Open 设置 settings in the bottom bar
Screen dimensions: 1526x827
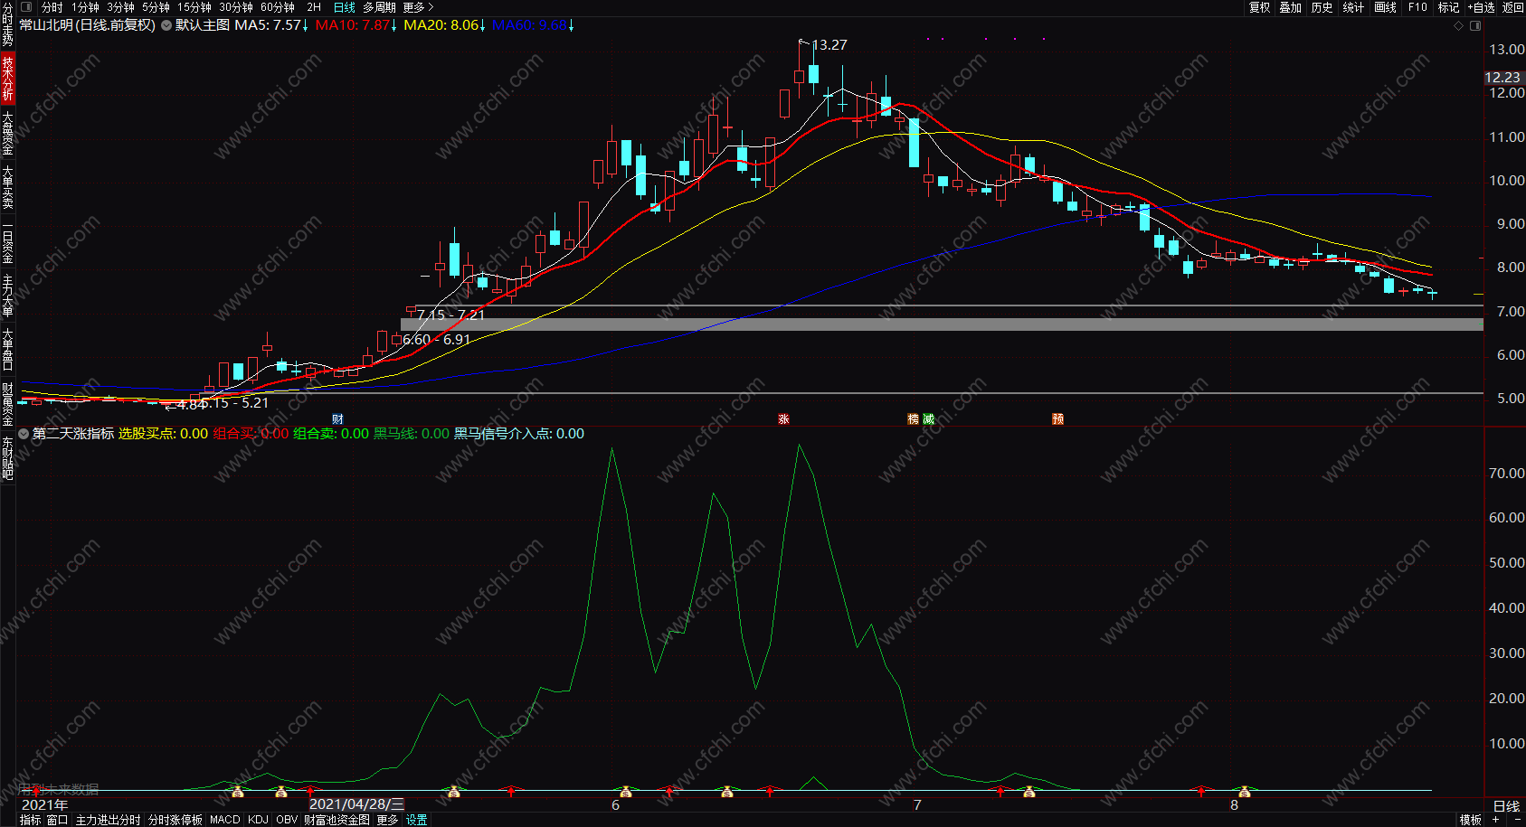(416, 820)
